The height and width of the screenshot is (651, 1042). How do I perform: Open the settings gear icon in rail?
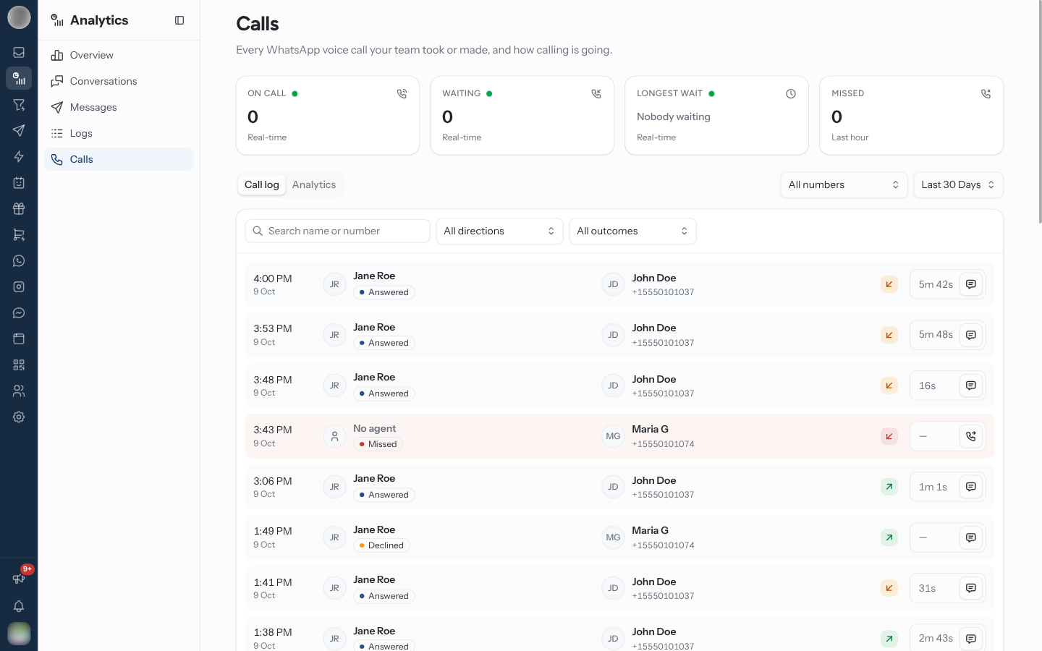19,417
